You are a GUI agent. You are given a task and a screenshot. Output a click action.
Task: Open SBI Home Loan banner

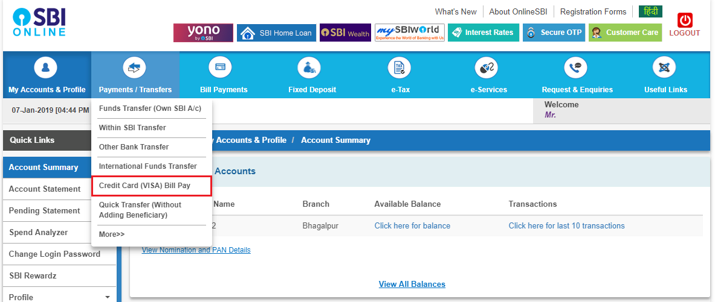click(x=276, y=33)
